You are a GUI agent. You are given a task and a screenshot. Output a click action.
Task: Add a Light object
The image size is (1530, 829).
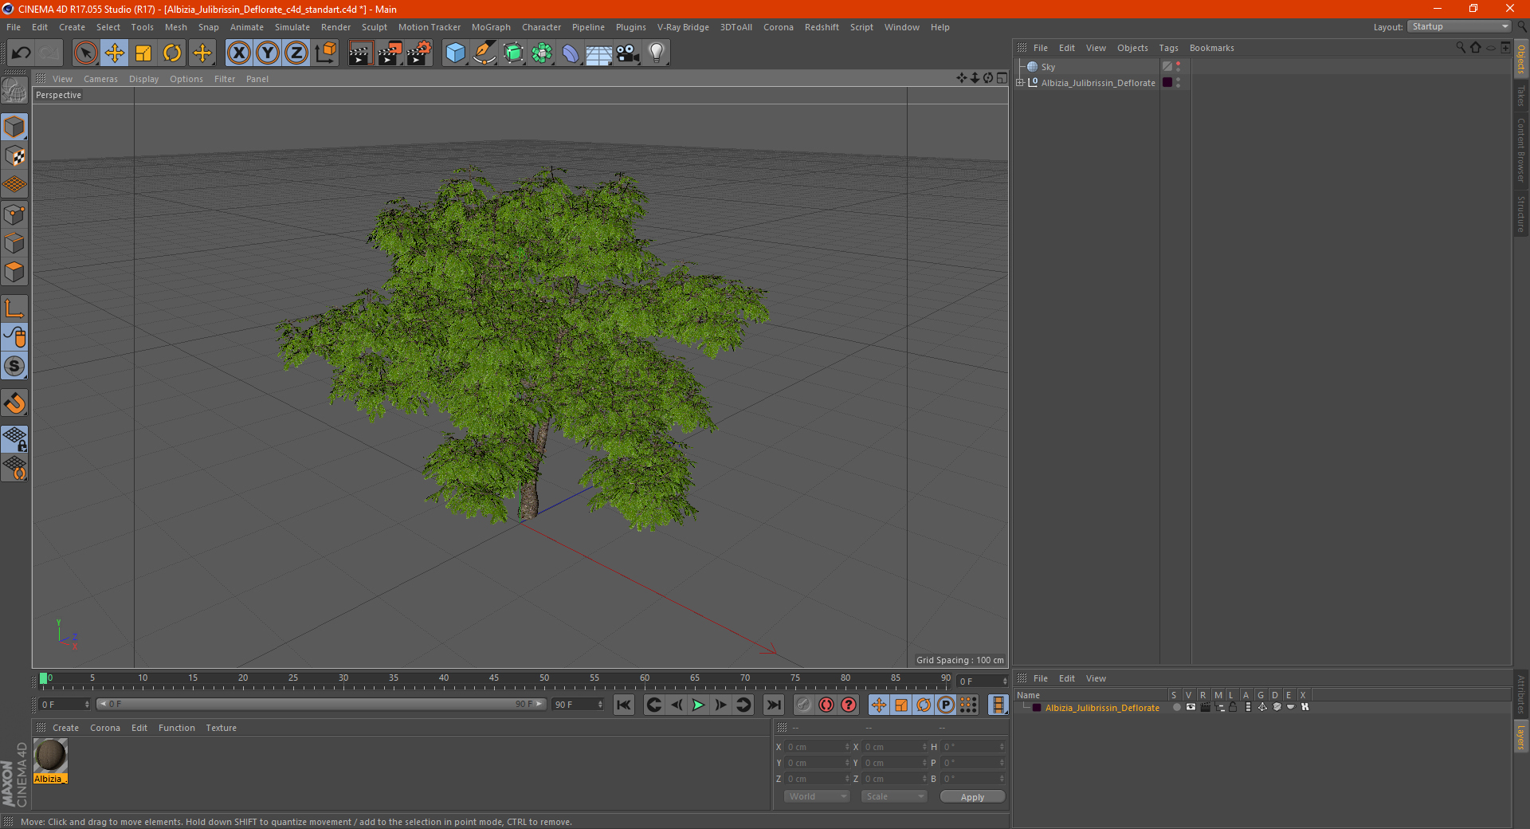tap(657, 53)
